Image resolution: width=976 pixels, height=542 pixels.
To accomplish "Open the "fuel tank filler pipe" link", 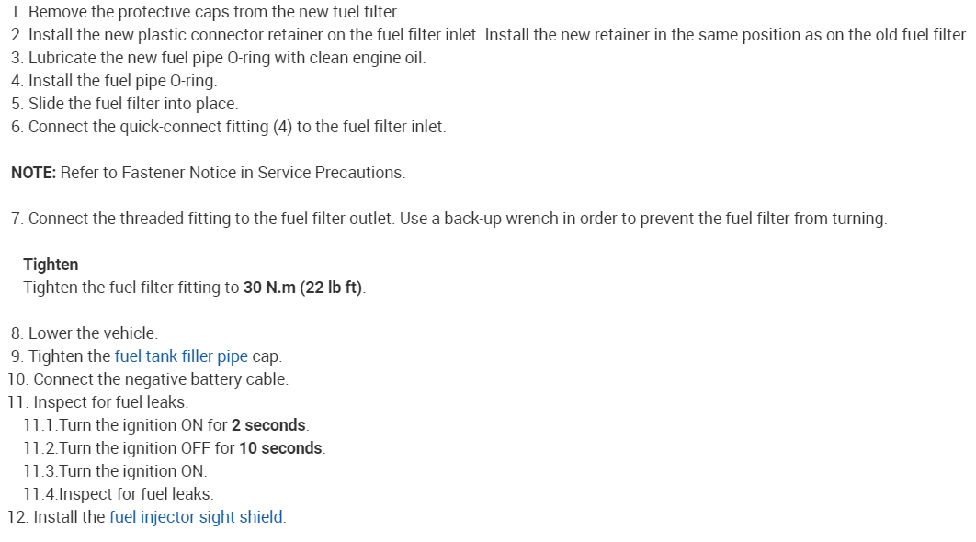I will [181, 356].
